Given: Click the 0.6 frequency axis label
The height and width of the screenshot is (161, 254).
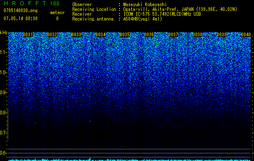Looking at the screenshot, I should (3, 153).
